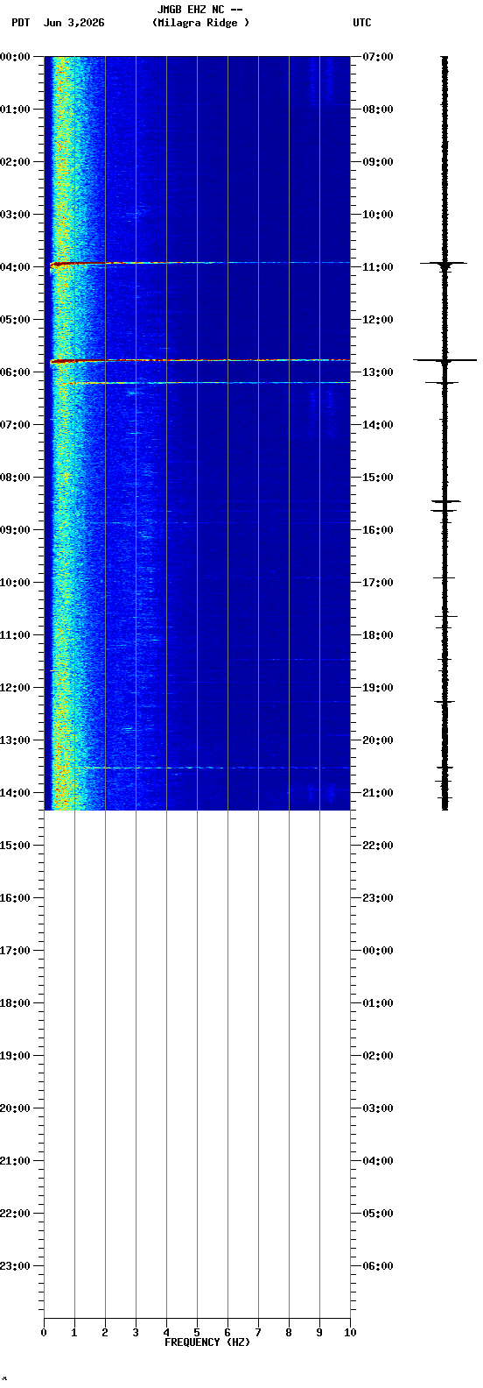Click the seismogram spike near 11:00 UTC
483x1388 pixels.
click(x=444, y=263)
